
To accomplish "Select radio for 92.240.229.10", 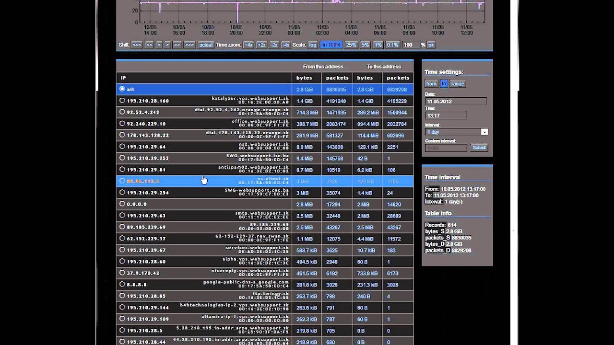I will (x=122, y=124).
